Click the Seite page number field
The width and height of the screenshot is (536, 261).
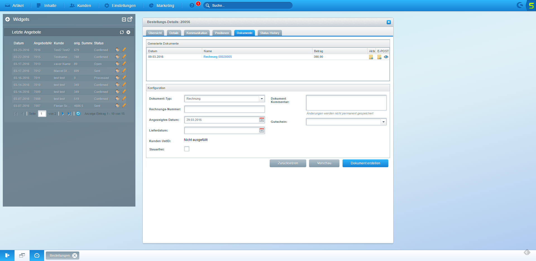[x=42, y=114]
